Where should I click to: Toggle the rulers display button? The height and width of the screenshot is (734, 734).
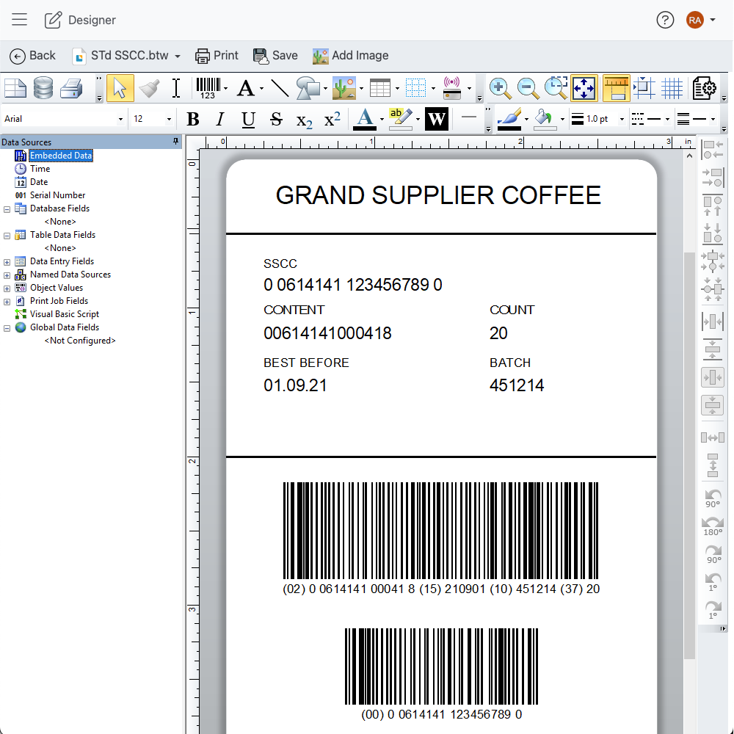tap(616, 89)
